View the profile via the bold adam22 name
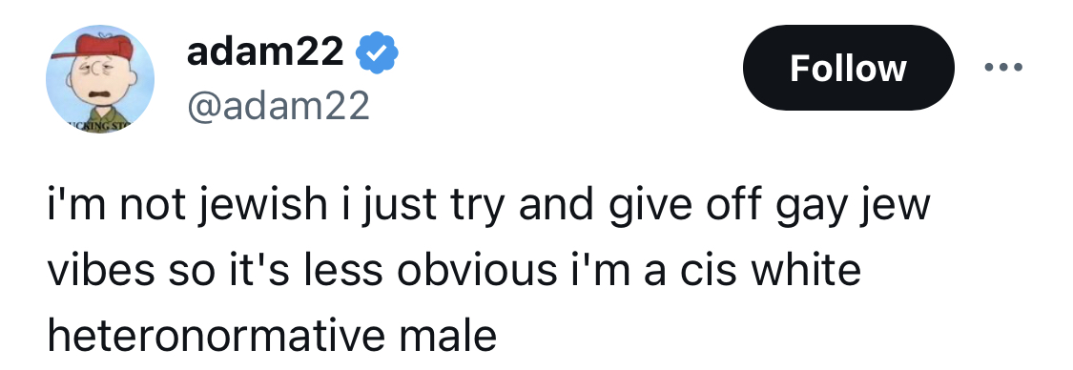Screen dimensions: 1073x370 point(265,52)
